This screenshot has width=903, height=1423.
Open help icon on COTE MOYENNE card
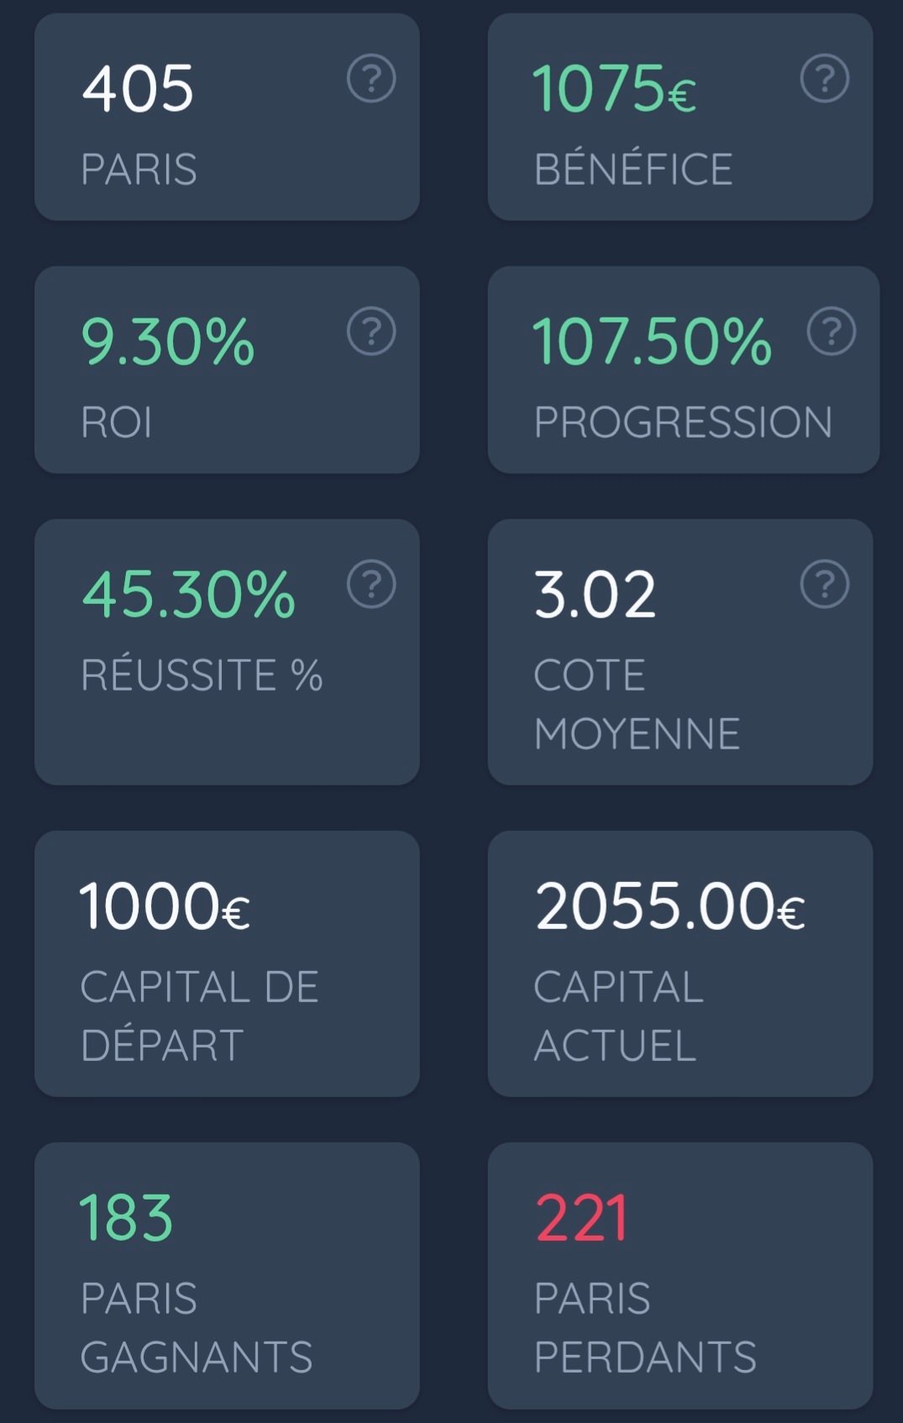pyautogui.click(x=825, y=584)
